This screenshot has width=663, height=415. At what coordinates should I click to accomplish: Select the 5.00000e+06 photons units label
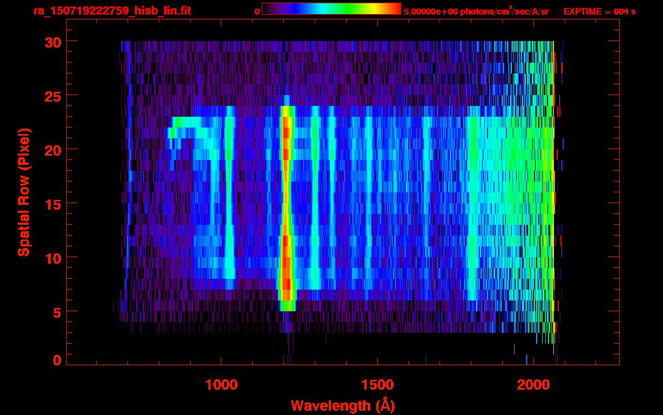click(x=476, y=11)
